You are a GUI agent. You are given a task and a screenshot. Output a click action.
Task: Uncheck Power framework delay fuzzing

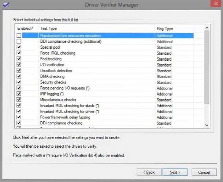[19, 117]
